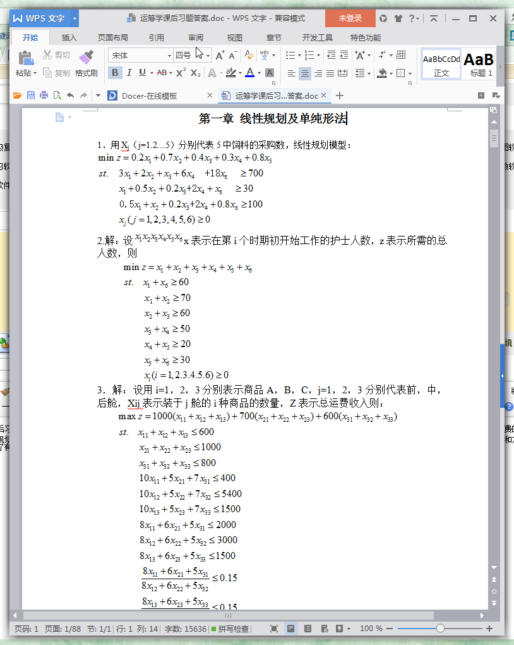Viewport: 514px width, 645px height.
Task: Expand the quick access toolbar dropdown
Action: [x=98, y=95]
